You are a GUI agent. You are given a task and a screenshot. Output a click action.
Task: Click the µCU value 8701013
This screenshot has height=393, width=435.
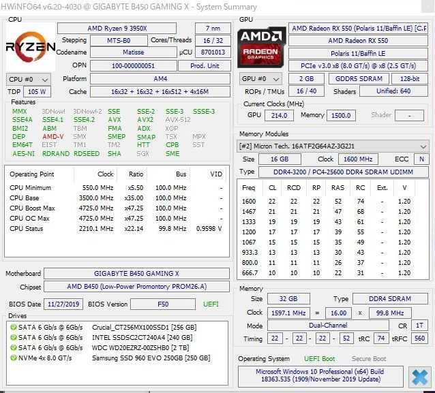pyautogui.click(x=213, y=52)
